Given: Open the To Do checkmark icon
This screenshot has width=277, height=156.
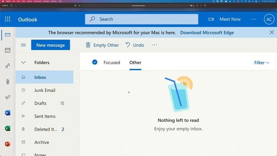Looking at the screenshot, I should tap(8, 97).
